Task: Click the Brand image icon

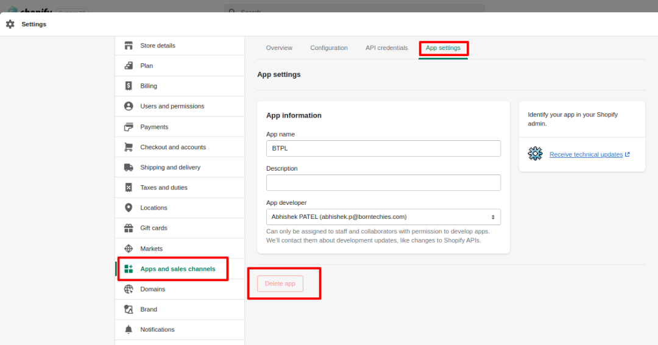Action: [129, 309]
